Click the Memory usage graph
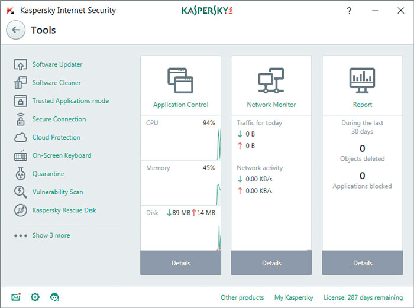Viewport: 414px width, 308px height. coord(180,189)
